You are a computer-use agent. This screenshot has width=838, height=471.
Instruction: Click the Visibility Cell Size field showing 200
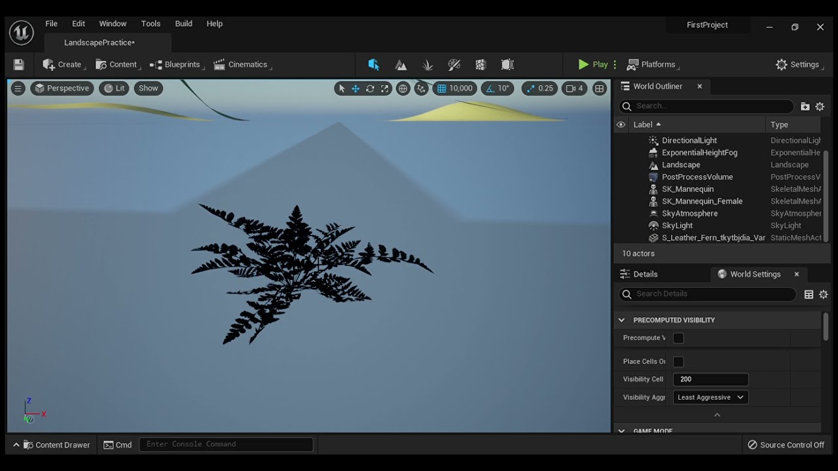[x=710, y=379]
